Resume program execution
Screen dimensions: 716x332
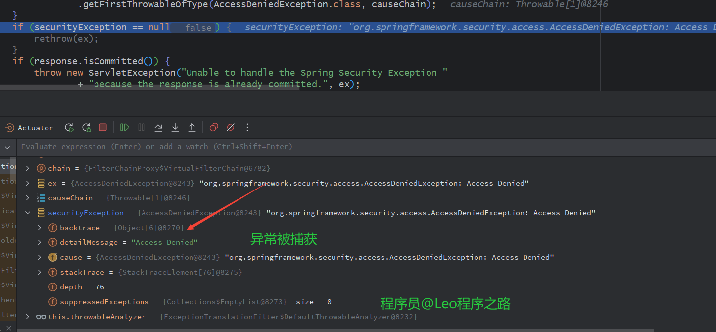pyautogui.click(x=125, y=127)
